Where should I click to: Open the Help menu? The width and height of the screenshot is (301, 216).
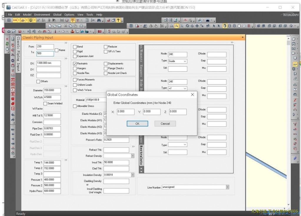(x=99, y=15)
